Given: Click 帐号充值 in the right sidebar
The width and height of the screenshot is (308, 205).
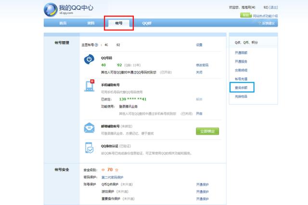Looking at the screenshot, I should [x=241, y=79].
